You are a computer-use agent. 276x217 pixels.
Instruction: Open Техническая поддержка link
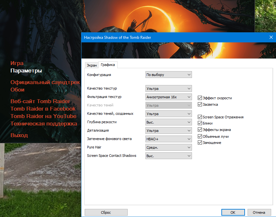click(x=44, y=124)
